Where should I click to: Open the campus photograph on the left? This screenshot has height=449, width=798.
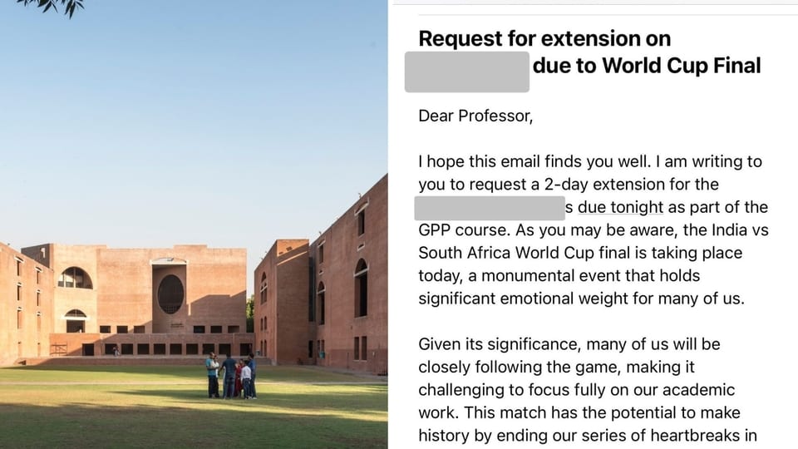[194, 224]
